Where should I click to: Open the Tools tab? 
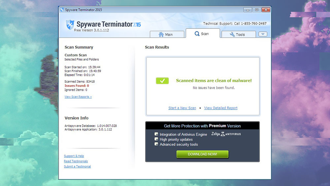point(239,34)
